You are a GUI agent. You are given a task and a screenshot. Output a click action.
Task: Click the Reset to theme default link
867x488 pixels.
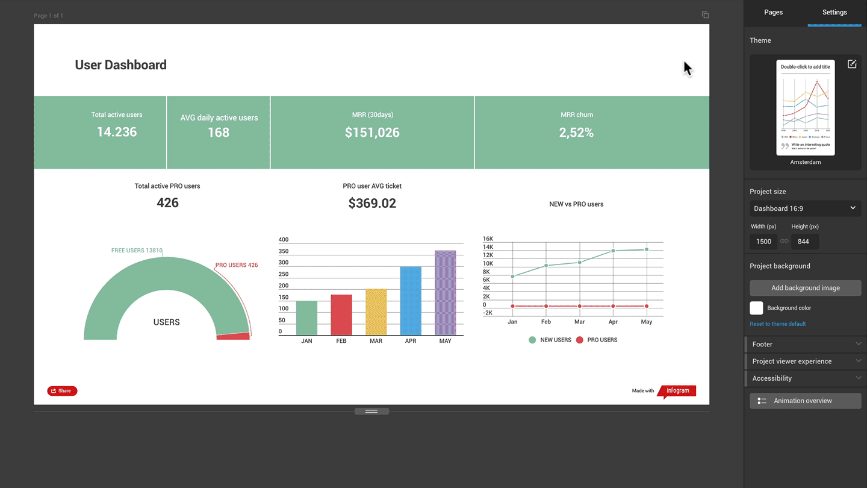click(777, 324)
